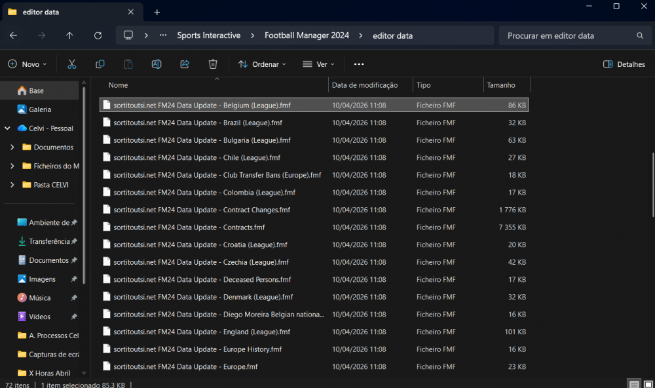This screenshot has height=388, width=655.
Task: Select Bulgaria (League).fmf file
Action: tap(314, 140)
